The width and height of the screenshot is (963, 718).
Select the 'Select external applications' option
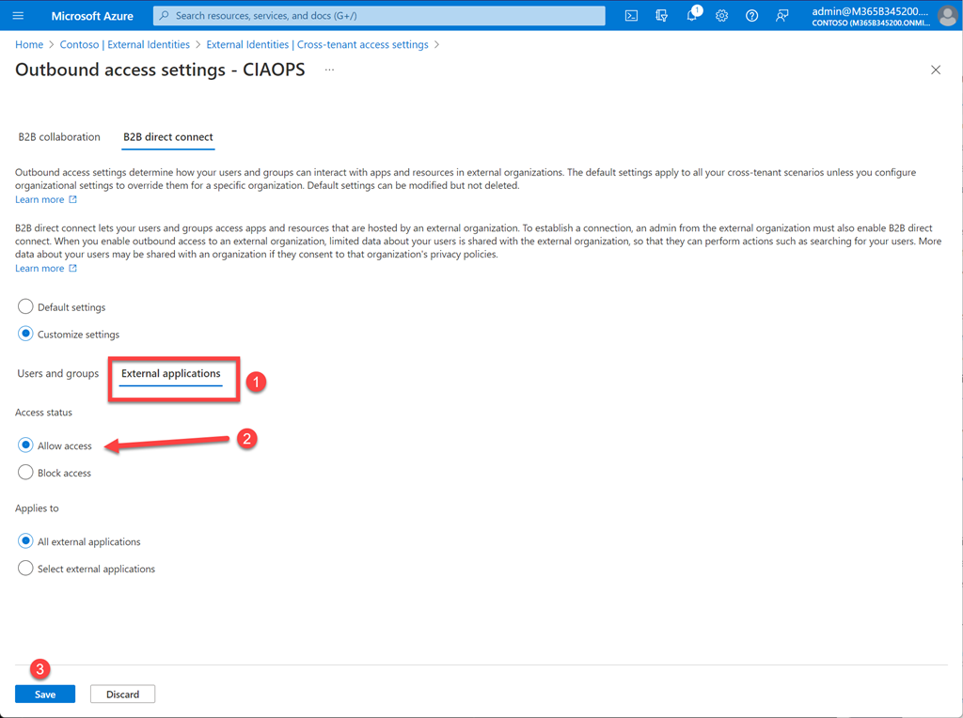[26, 569]
